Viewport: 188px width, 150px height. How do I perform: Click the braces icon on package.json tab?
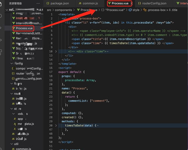pyautogui.click(x=48, y=3)
